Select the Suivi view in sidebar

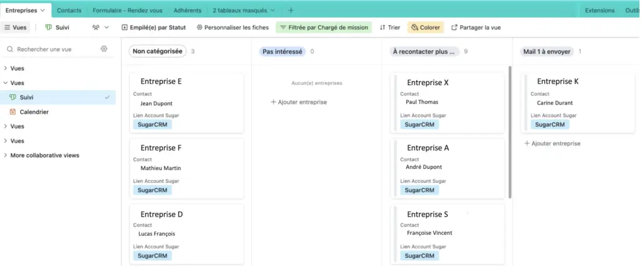click(59, 97)
